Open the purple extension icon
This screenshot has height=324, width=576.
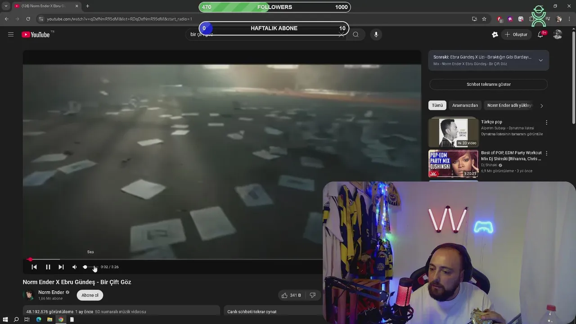510,19
